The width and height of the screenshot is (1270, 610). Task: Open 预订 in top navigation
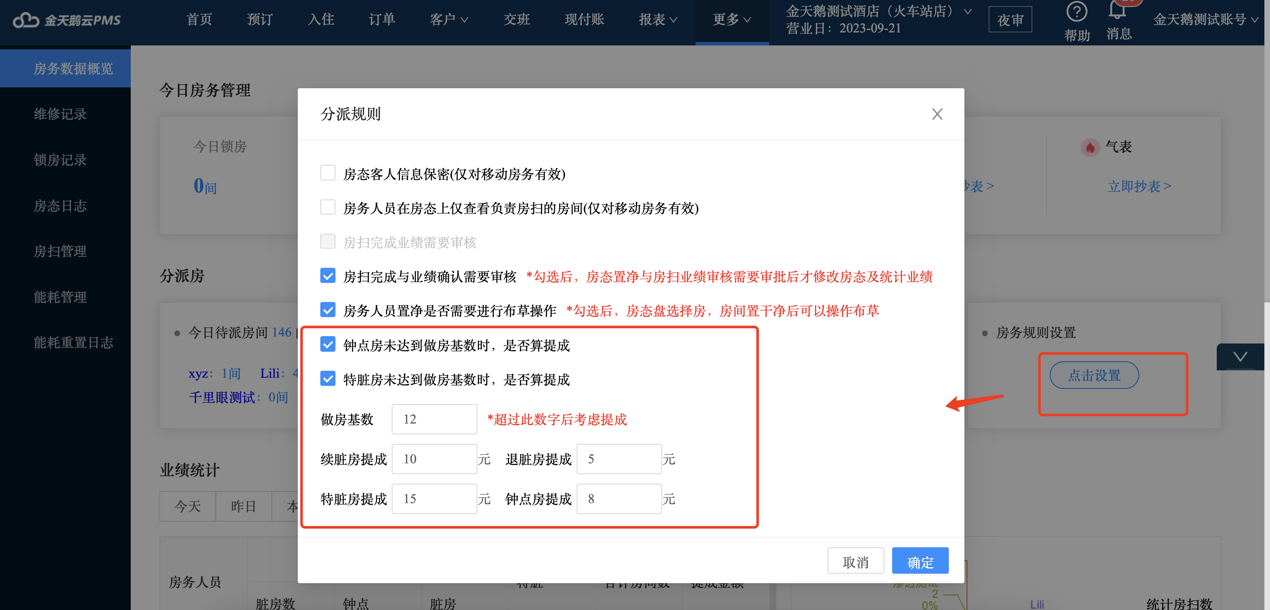260,20
